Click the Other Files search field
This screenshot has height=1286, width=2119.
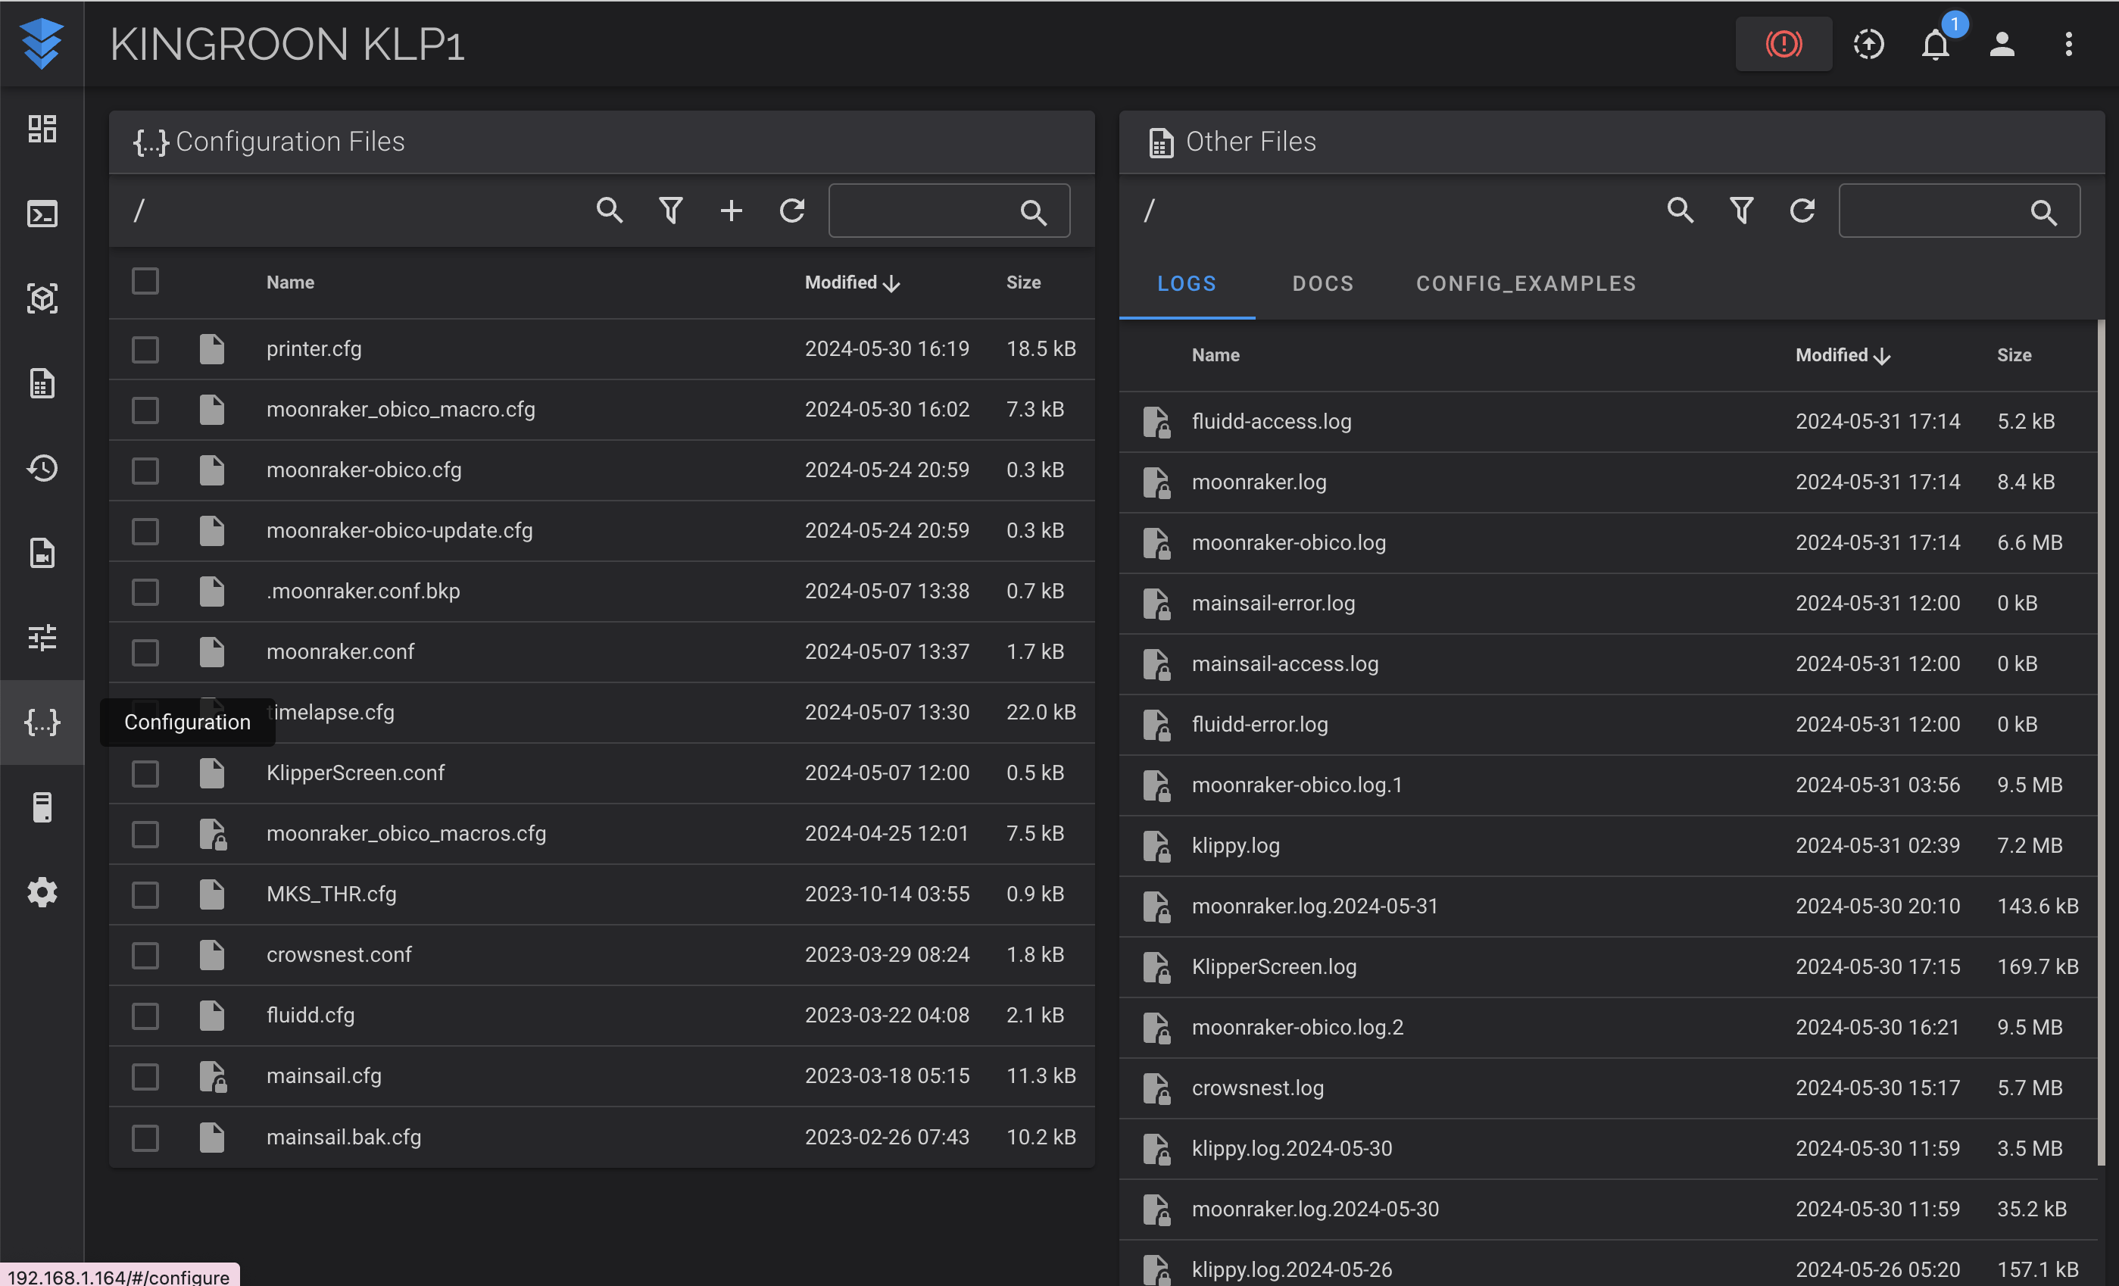(x=1959, y=210)
